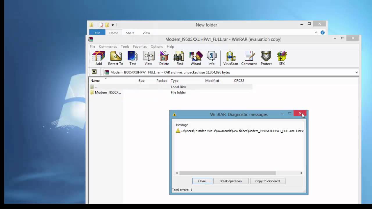This screenshot has height=209, width=372.
Task: Start VirusScan on the archive
Action: point(230,58)
